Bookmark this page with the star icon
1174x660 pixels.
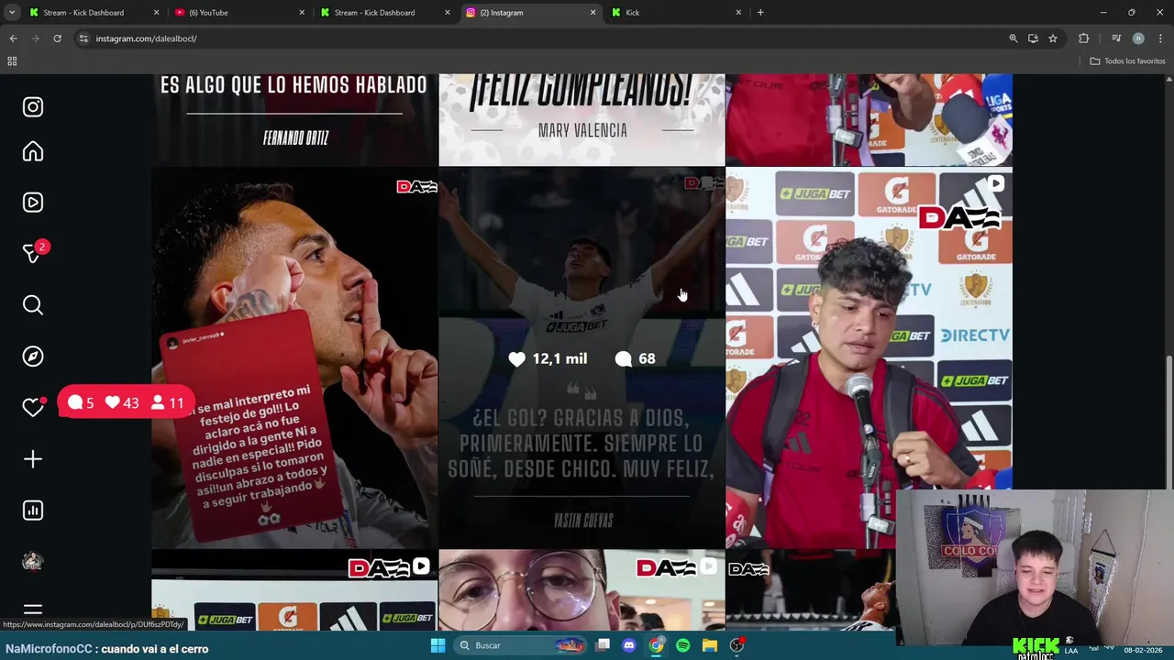1053,38
